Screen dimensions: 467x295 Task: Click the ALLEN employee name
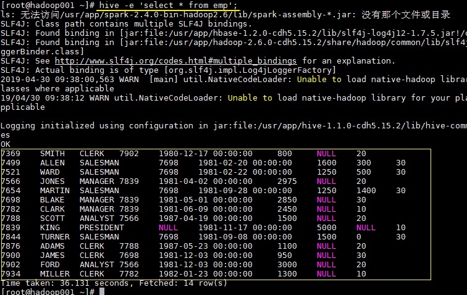pyautogui.click(x=53, y=163)
